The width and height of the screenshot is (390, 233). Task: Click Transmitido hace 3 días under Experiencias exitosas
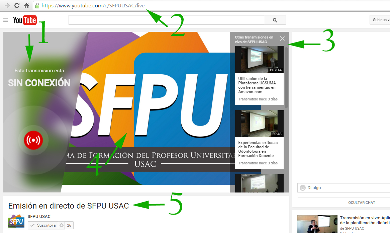pyautogui.click(x=258, y=163)
